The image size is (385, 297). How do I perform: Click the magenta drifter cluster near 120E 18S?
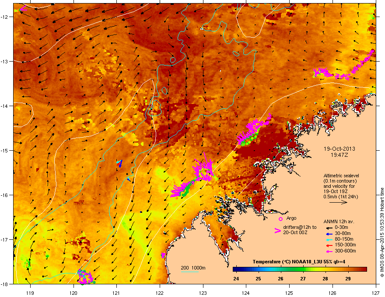[x=85, y=277]
